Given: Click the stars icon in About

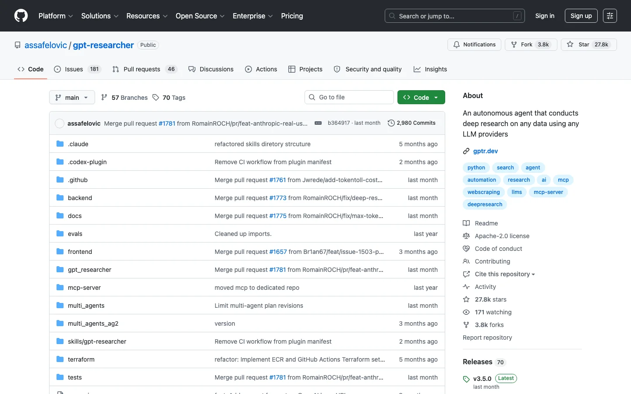Looking at the screenshot, I should pos(466,299).
